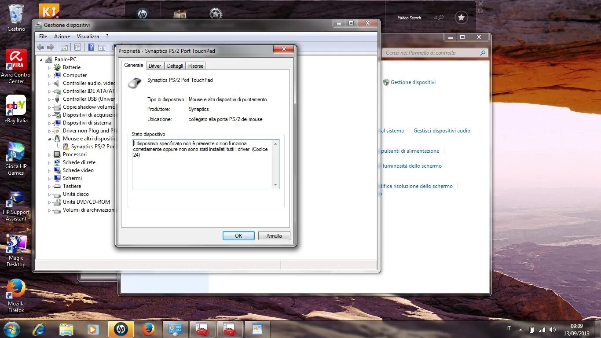Collapse the Mouse e altri dispositivi node
Image resolution: width=601 pixels, height=338 pixels.
tap(50, 139)
